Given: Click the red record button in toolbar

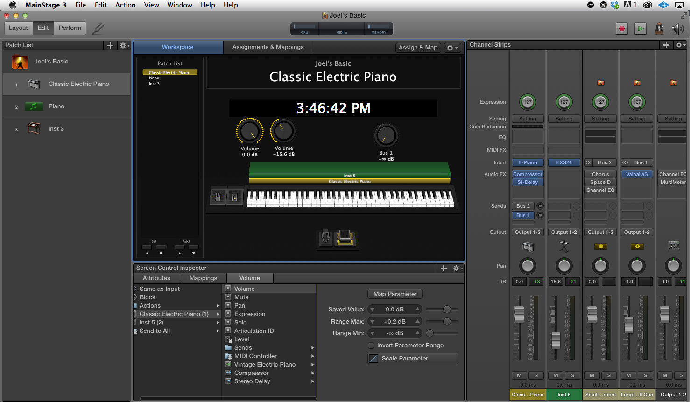Looking at the screenshot, I should (x=621, y=28).
